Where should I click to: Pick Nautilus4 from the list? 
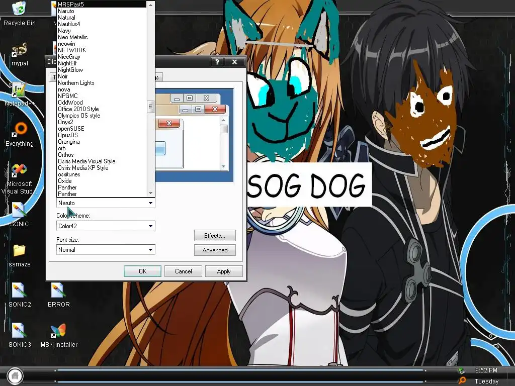pyautogui.click(x=102, y=24)
